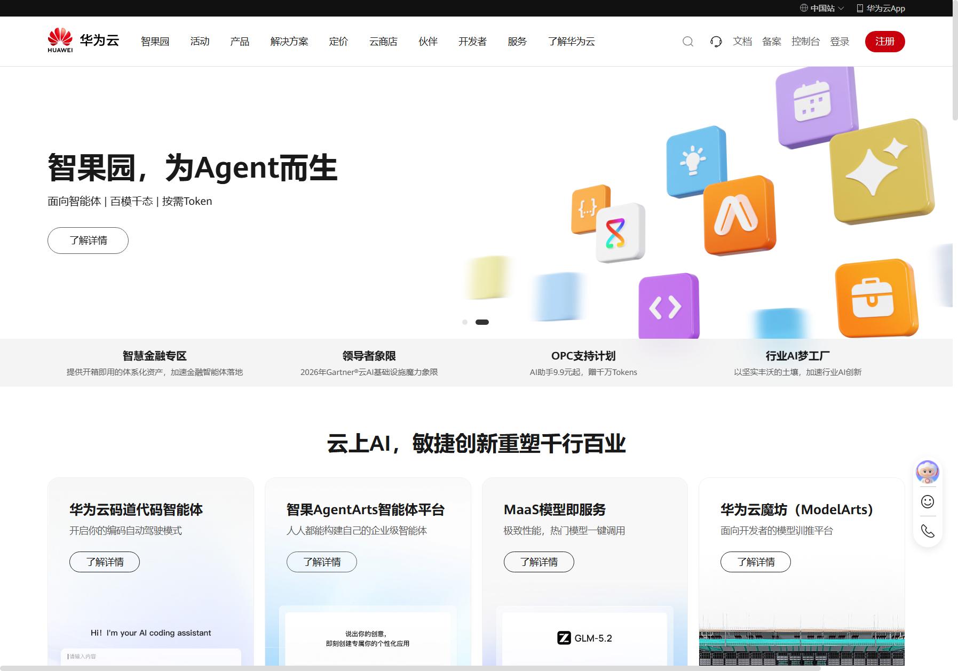
Task: Open the 活动 menu item
Action: point(200,42)
